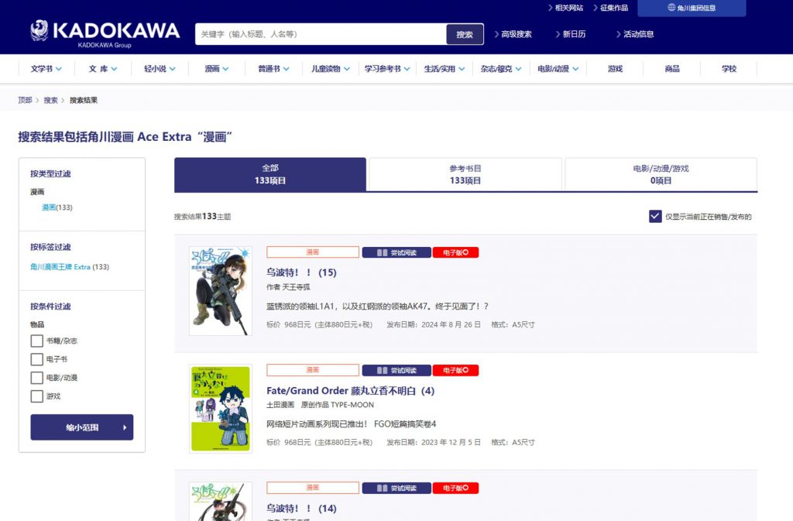Click the 缩小范围 filter button
The height and width of the screenshot is (521, 793).
[x=82, y=427]
